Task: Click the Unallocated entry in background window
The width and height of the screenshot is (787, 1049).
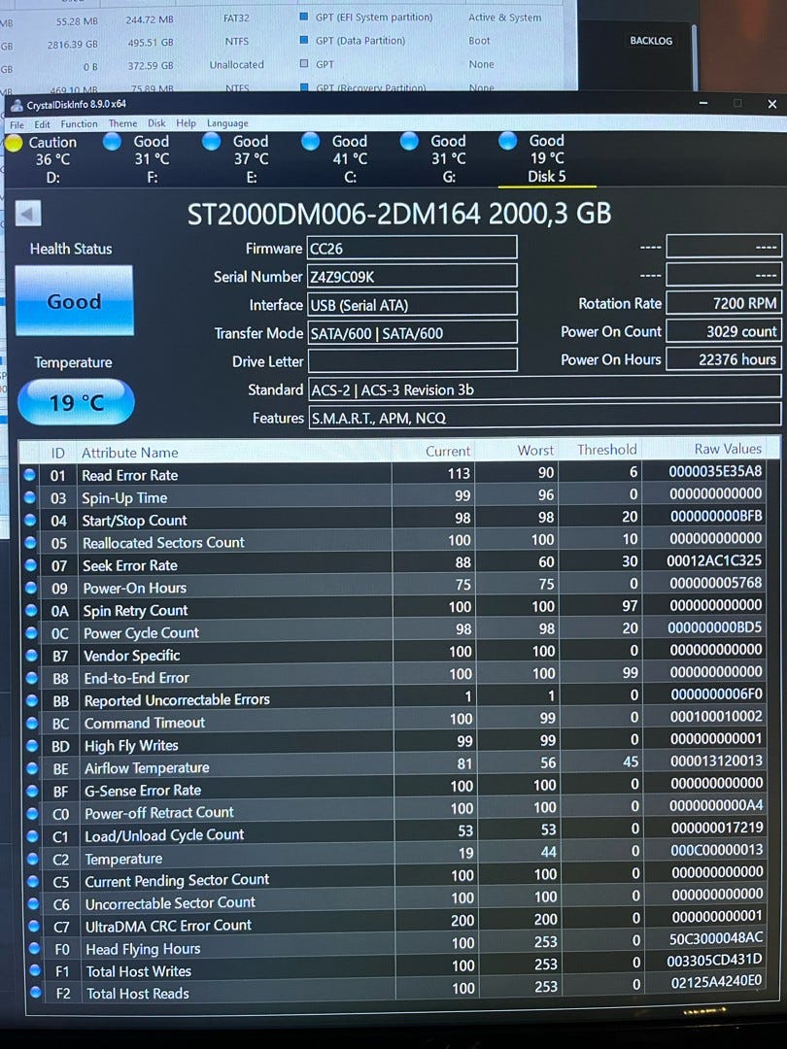Action: click(236, 65)
